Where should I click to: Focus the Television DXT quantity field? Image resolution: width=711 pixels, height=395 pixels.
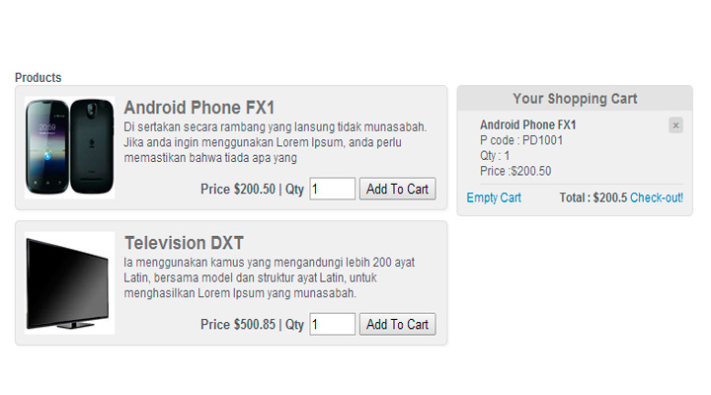(333, 324)
